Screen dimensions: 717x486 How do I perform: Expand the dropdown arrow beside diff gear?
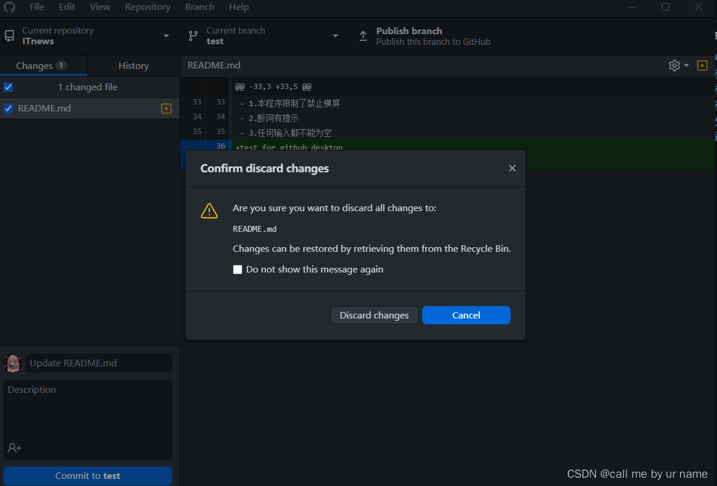(686, 65)
